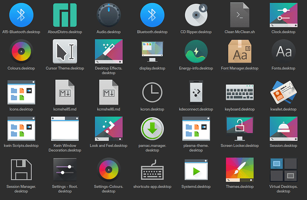
Task: Click the AboutDistro.desktop Manjaro icon
Action: [x=65, y=15]
